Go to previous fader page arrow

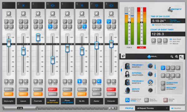coord(111,108)
